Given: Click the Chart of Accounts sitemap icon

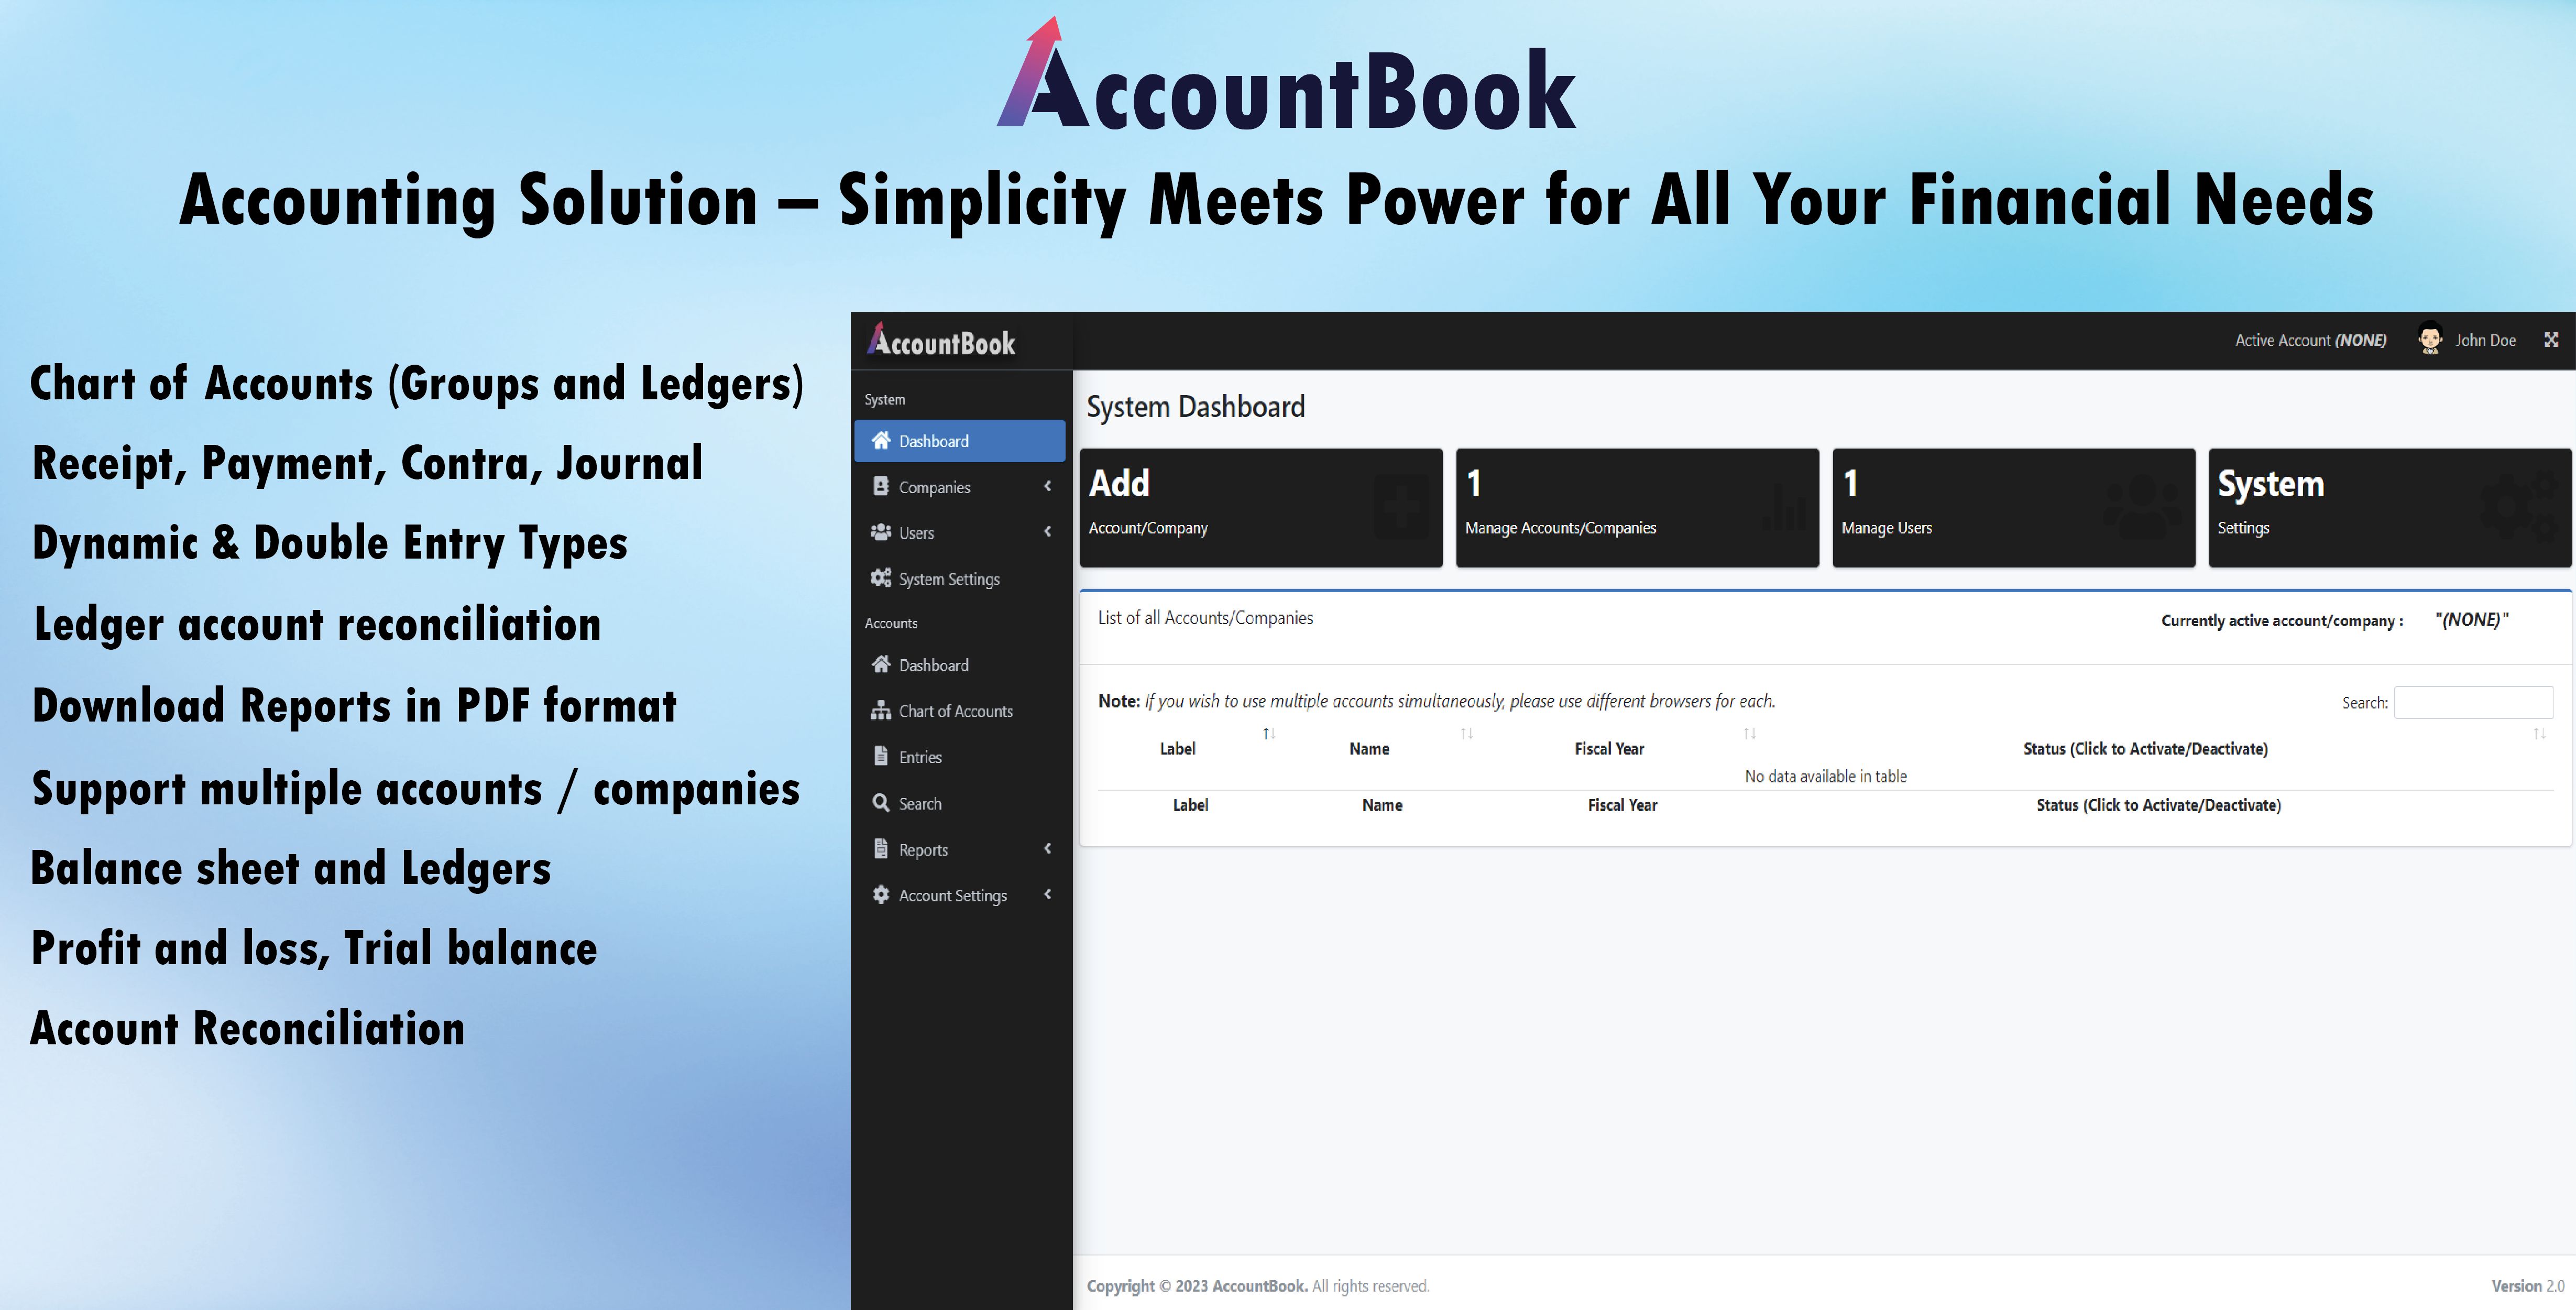Looking at the screenshot, I should (x=880, y=710).
